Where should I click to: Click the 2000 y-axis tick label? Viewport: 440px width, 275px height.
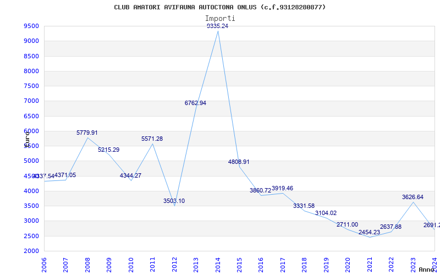(x=31, y=251)
